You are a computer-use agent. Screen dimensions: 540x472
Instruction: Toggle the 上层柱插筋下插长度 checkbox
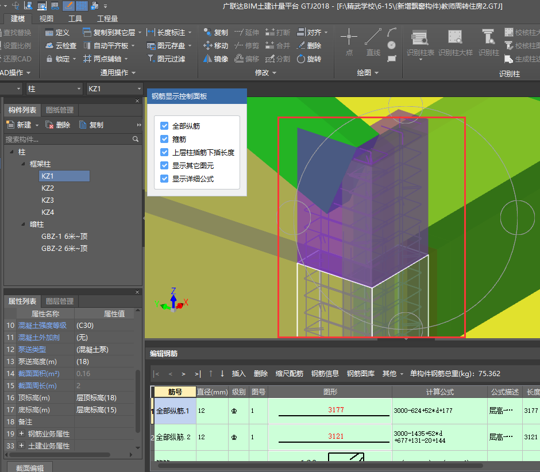[164, 153]
